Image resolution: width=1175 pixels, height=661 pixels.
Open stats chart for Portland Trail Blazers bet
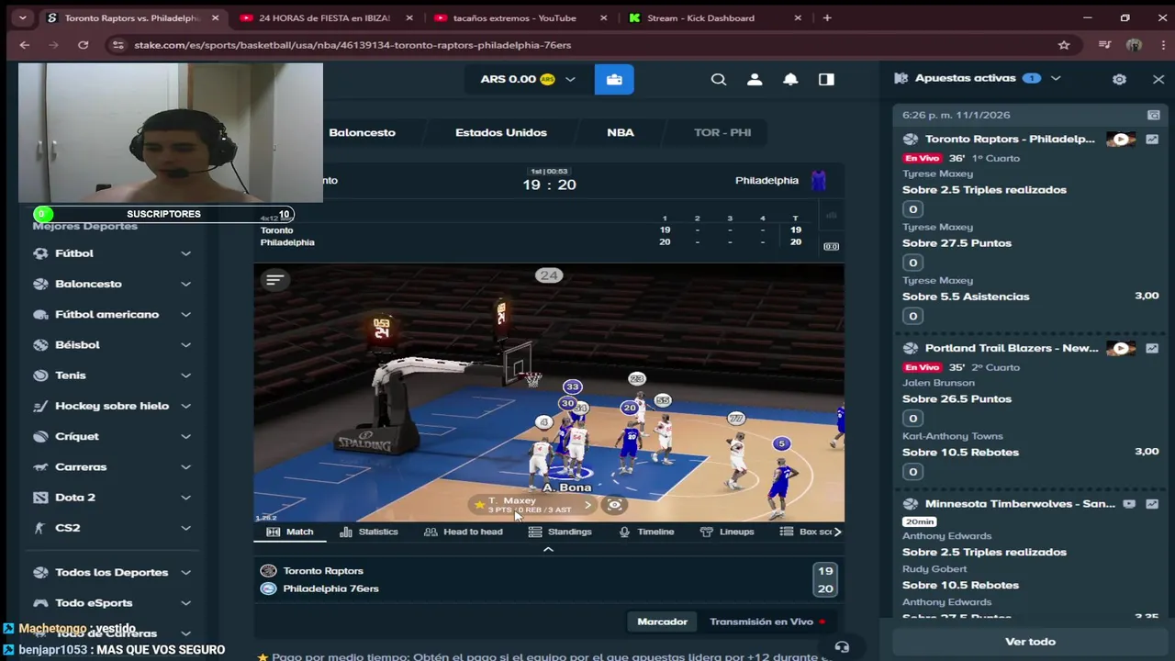click(1152, 349)
